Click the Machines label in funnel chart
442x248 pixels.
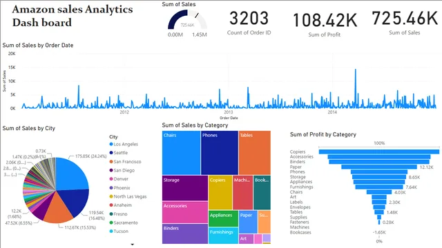[299, 227]
